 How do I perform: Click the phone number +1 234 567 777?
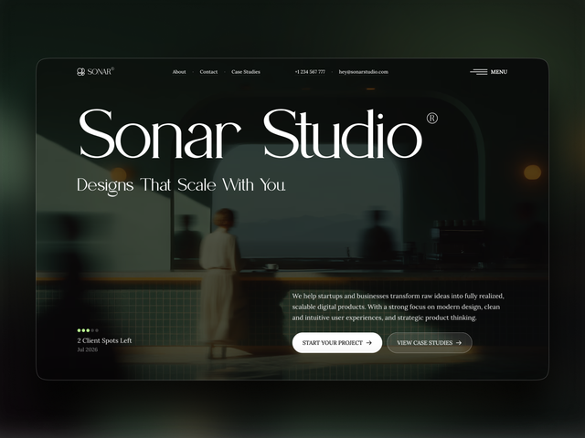click(x=310, y=72)
